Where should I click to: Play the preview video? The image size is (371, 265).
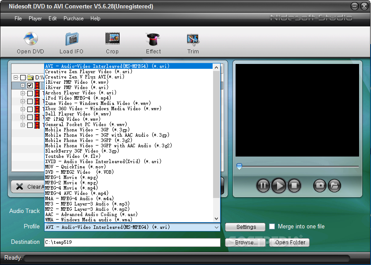[x=279, y=186]
